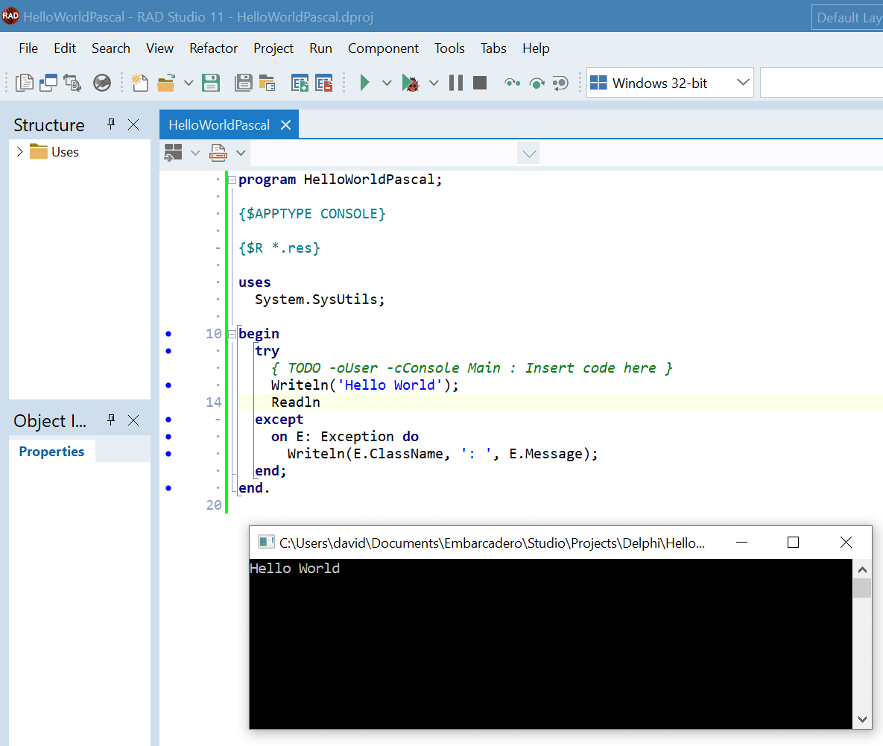
Task: Open dropdown next to open folder icon
Action: 189,83
